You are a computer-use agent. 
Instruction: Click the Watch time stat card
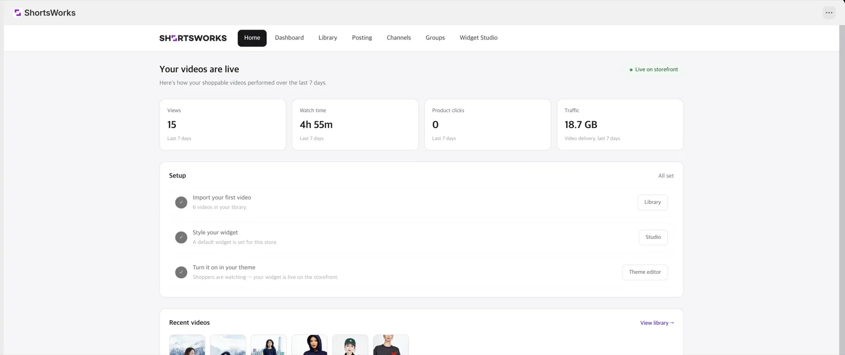355,125
